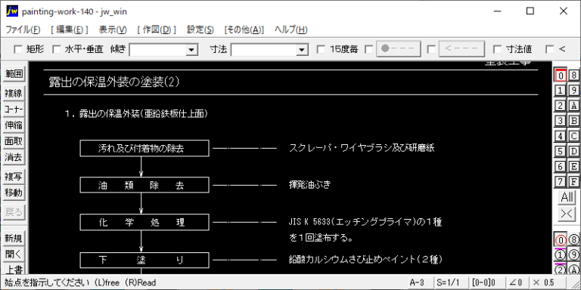Select layer group circled 0

(x=561, y=240)
